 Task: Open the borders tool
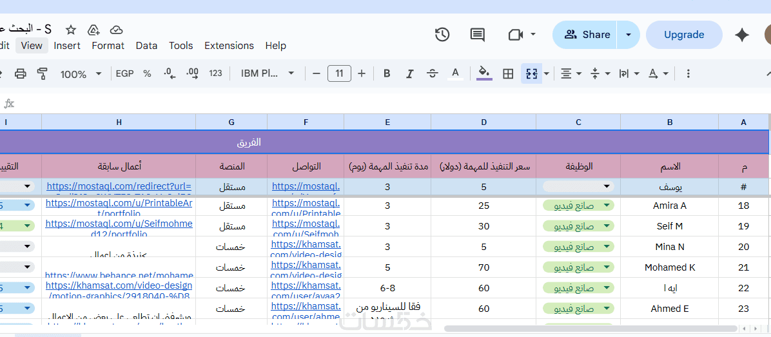[508, 73]
